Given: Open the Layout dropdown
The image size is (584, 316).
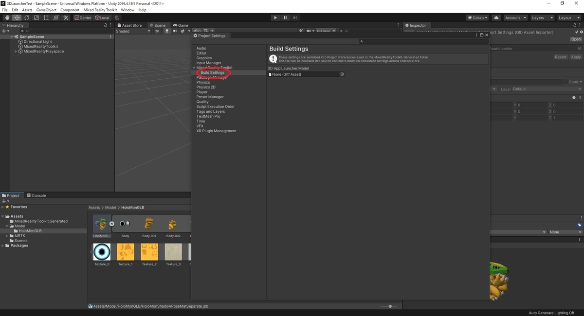Looking at the screenshot, I should 568,18.
